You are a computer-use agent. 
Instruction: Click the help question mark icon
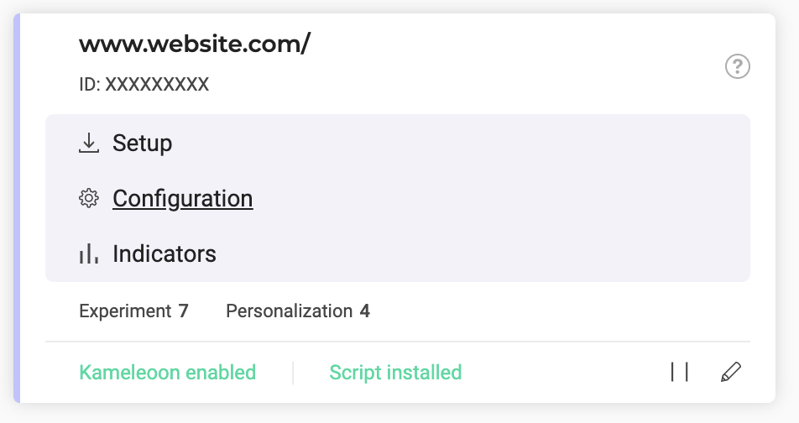point(738,66)
